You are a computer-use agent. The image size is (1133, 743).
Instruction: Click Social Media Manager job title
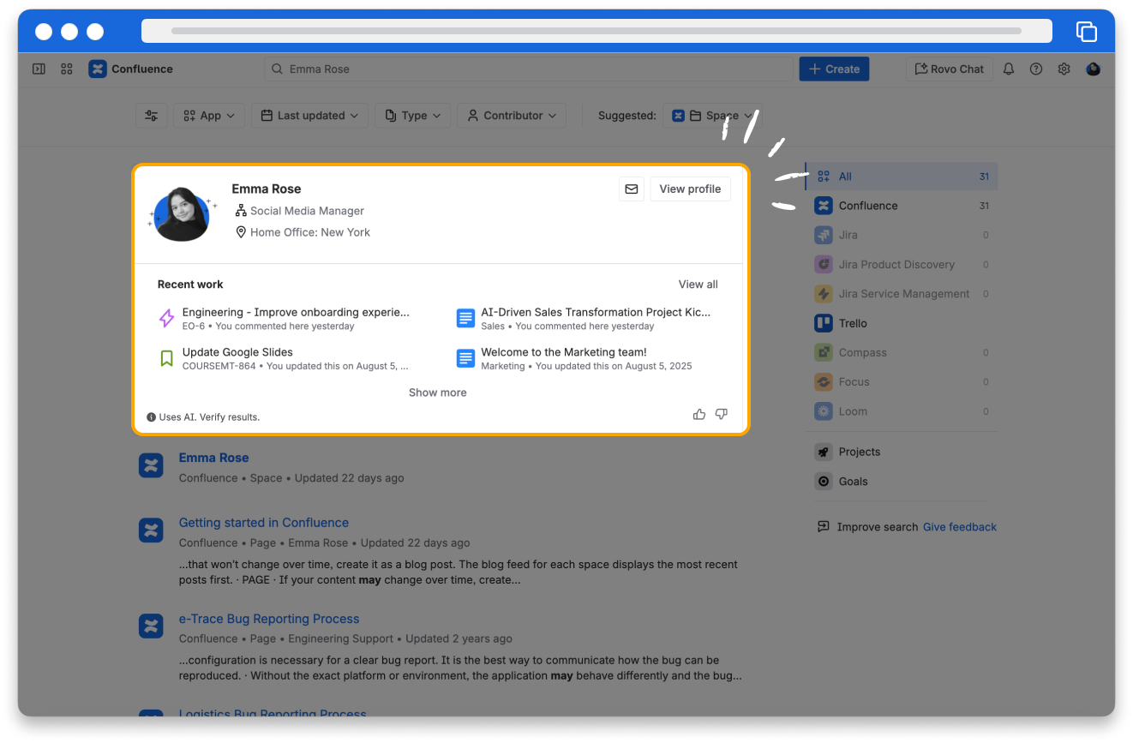pos(307,211)
